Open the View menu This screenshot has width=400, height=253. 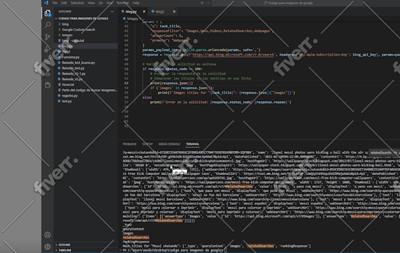pos(91,3)
